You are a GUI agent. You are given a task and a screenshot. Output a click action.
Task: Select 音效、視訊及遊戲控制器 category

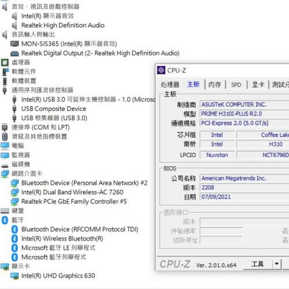(x=46, y=7)
